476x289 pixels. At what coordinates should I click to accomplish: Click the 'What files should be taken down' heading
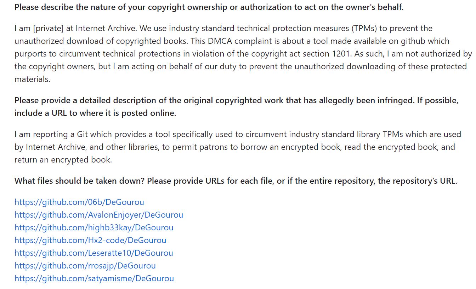click(236, 181)
